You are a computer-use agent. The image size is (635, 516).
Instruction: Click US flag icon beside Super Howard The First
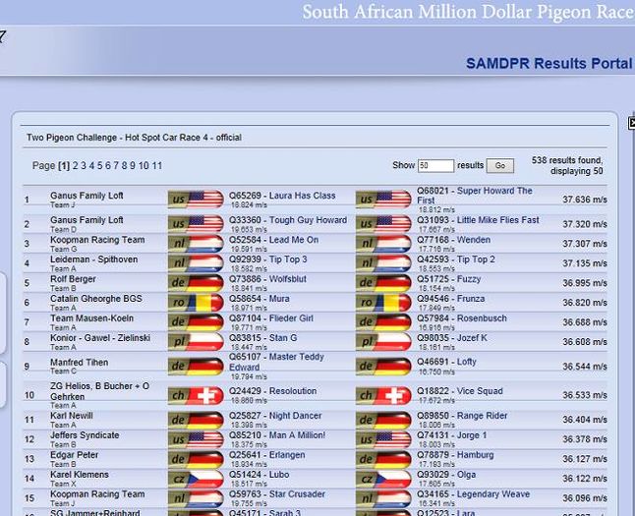pyautogui.click(x=383, y=200)
